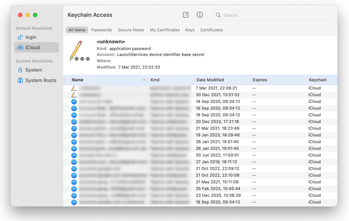The width and height of the screenshot is (349, 221).
Task: Open the Secure Notes tab
Action: (x=131, y=30)
